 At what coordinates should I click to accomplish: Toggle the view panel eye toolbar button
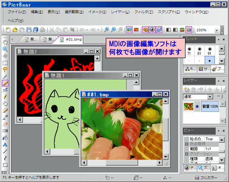click(152, 30)
